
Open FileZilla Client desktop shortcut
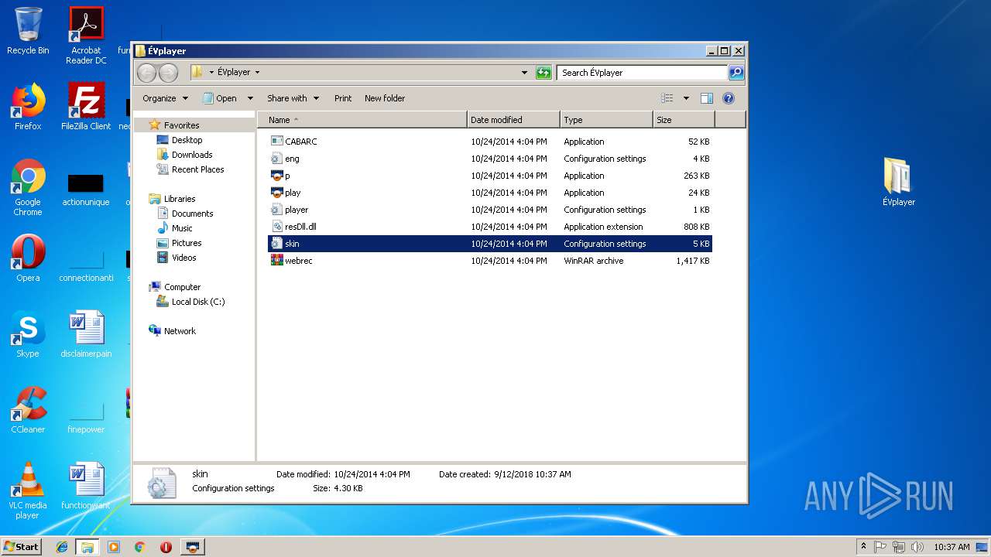(86, 107)
